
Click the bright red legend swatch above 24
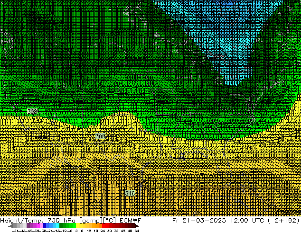[103, 226]
